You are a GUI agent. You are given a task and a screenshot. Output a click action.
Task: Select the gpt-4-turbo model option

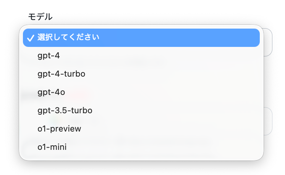pyautogui.click(x=141, y=74)
